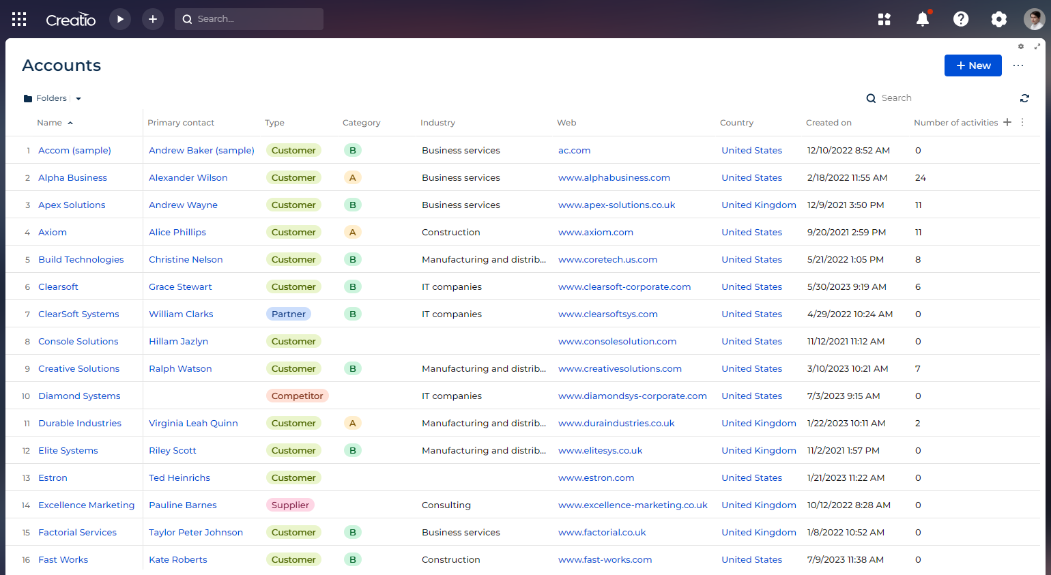Open contact Alexander Wilson

pyautogui.click(x=188, y=177)
